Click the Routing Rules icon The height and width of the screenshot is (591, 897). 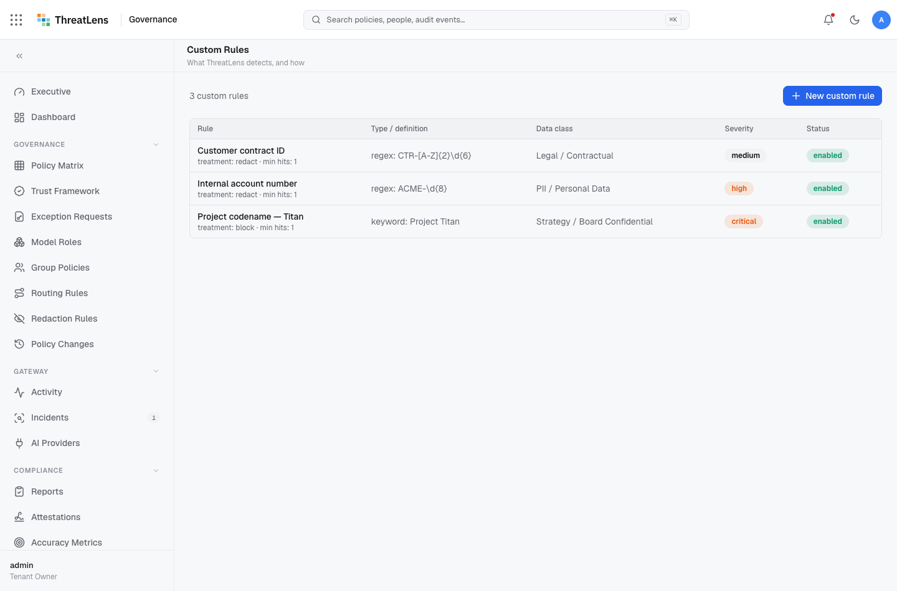[x=19, y=294]
